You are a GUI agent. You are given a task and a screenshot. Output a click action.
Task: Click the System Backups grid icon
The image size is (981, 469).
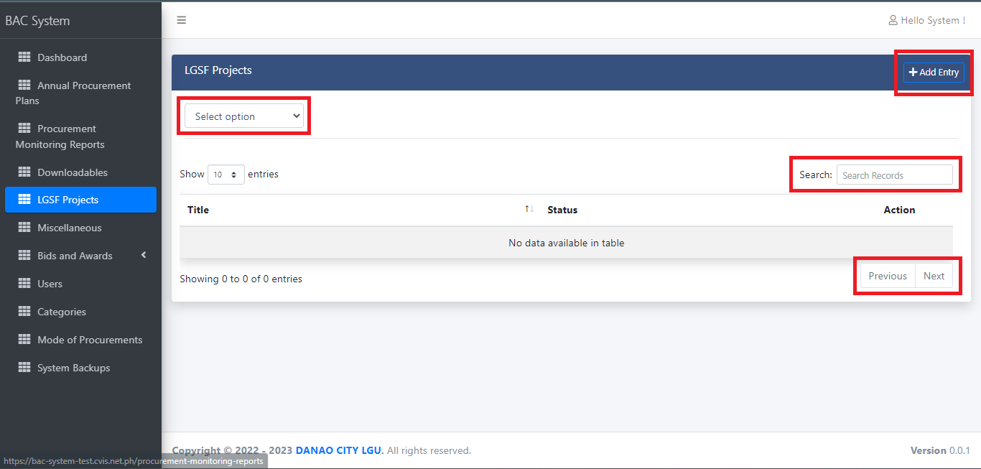click(24, 367)
